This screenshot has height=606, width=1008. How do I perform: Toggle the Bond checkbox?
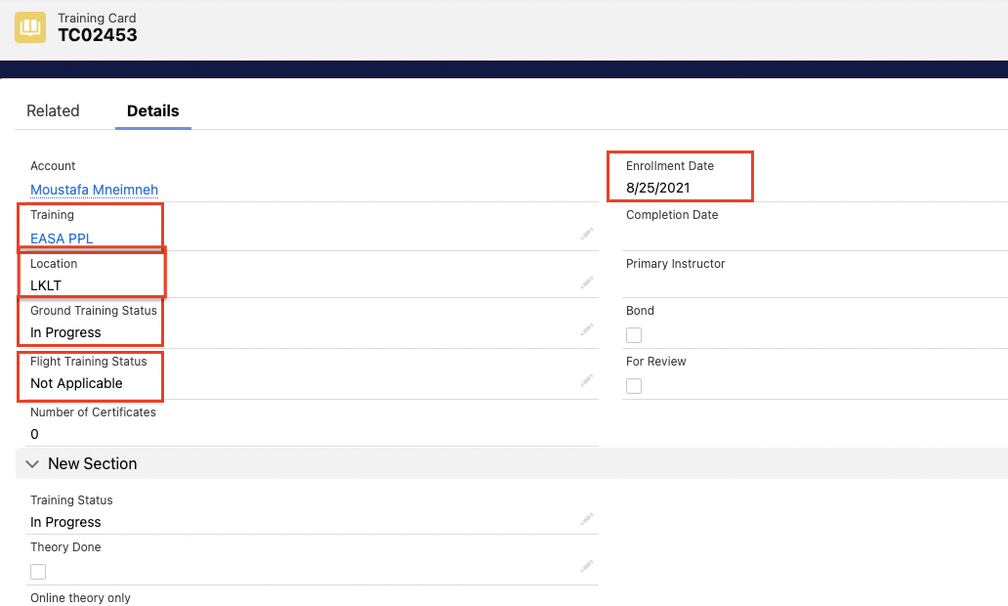pos(634,335)
